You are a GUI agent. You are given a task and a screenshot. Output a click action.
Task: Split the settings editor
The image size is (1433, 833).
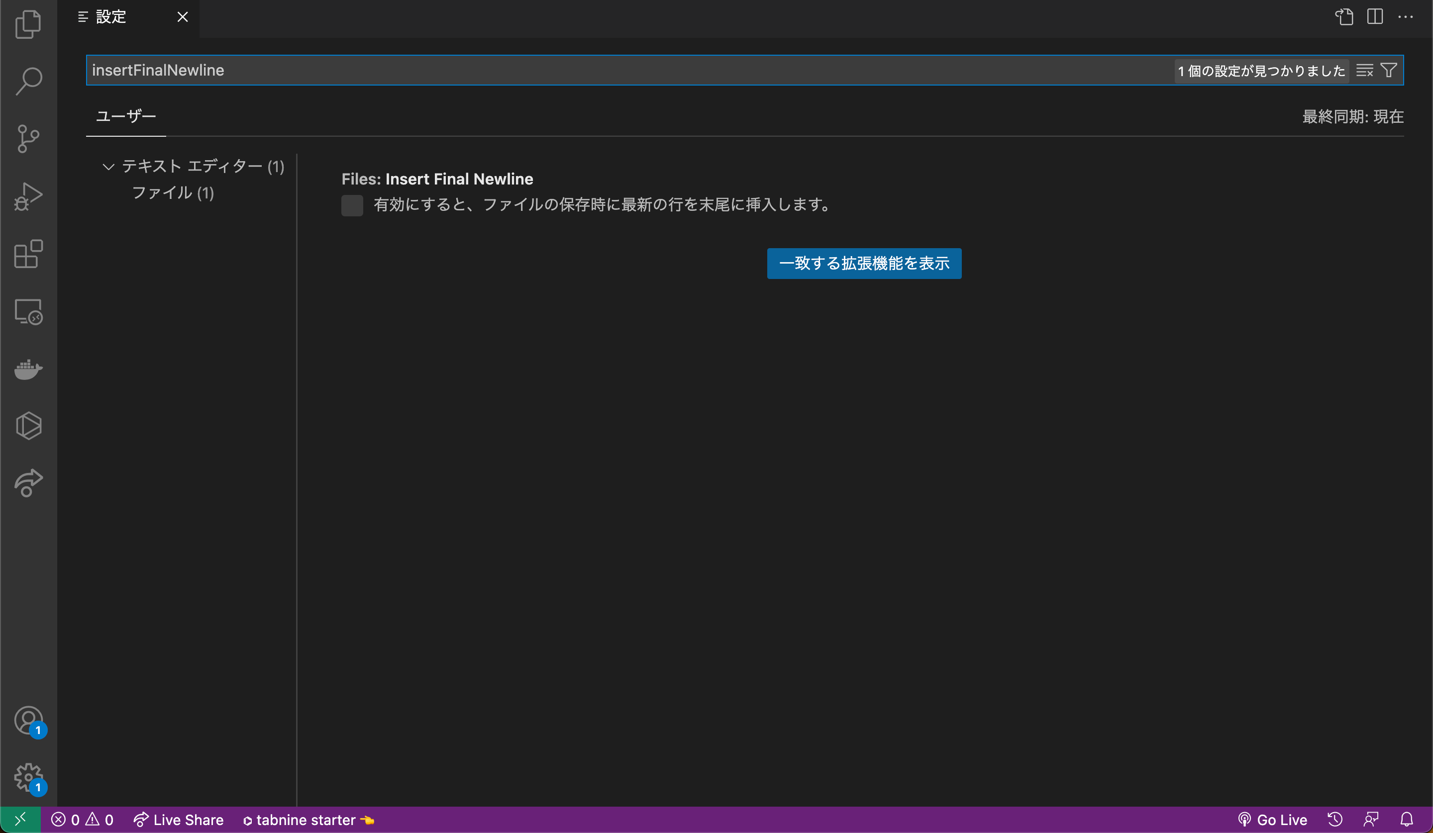point(1374,17)
